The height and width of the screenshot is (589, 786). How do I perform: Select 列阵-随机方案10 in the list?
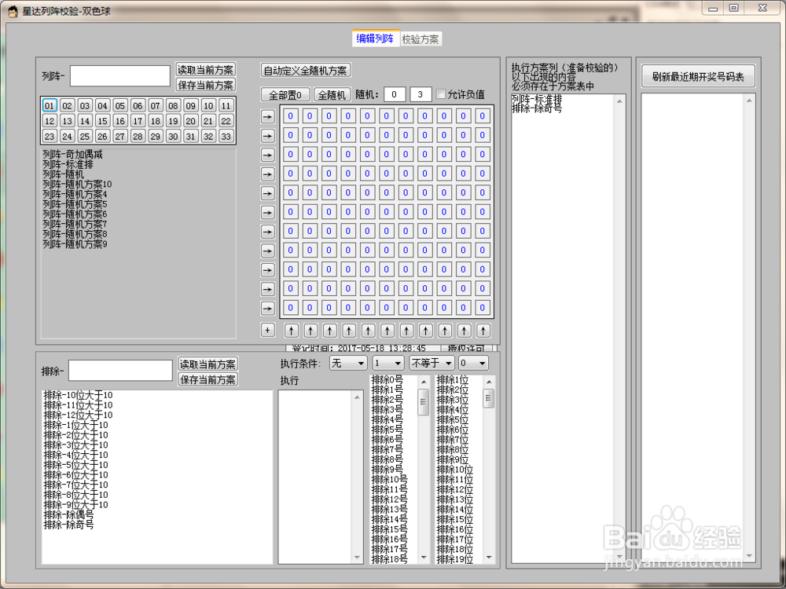tap(77, 185)
